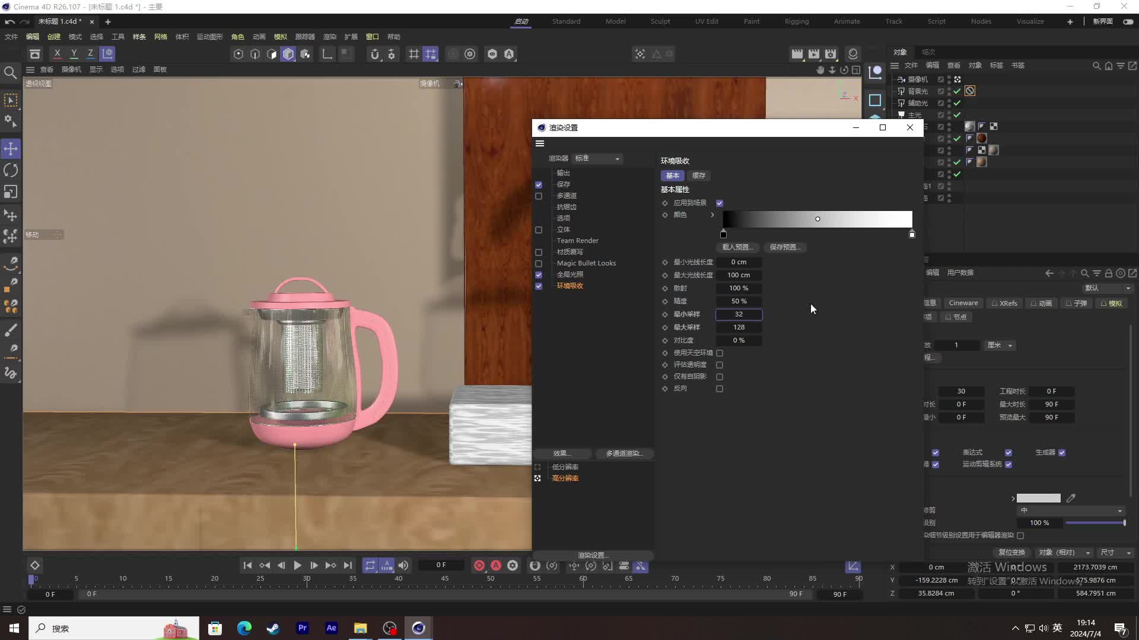The height and width of the screenshot is (640, 1139).
Task: Select the Brush tool in left toolbar
Action: 11,329
